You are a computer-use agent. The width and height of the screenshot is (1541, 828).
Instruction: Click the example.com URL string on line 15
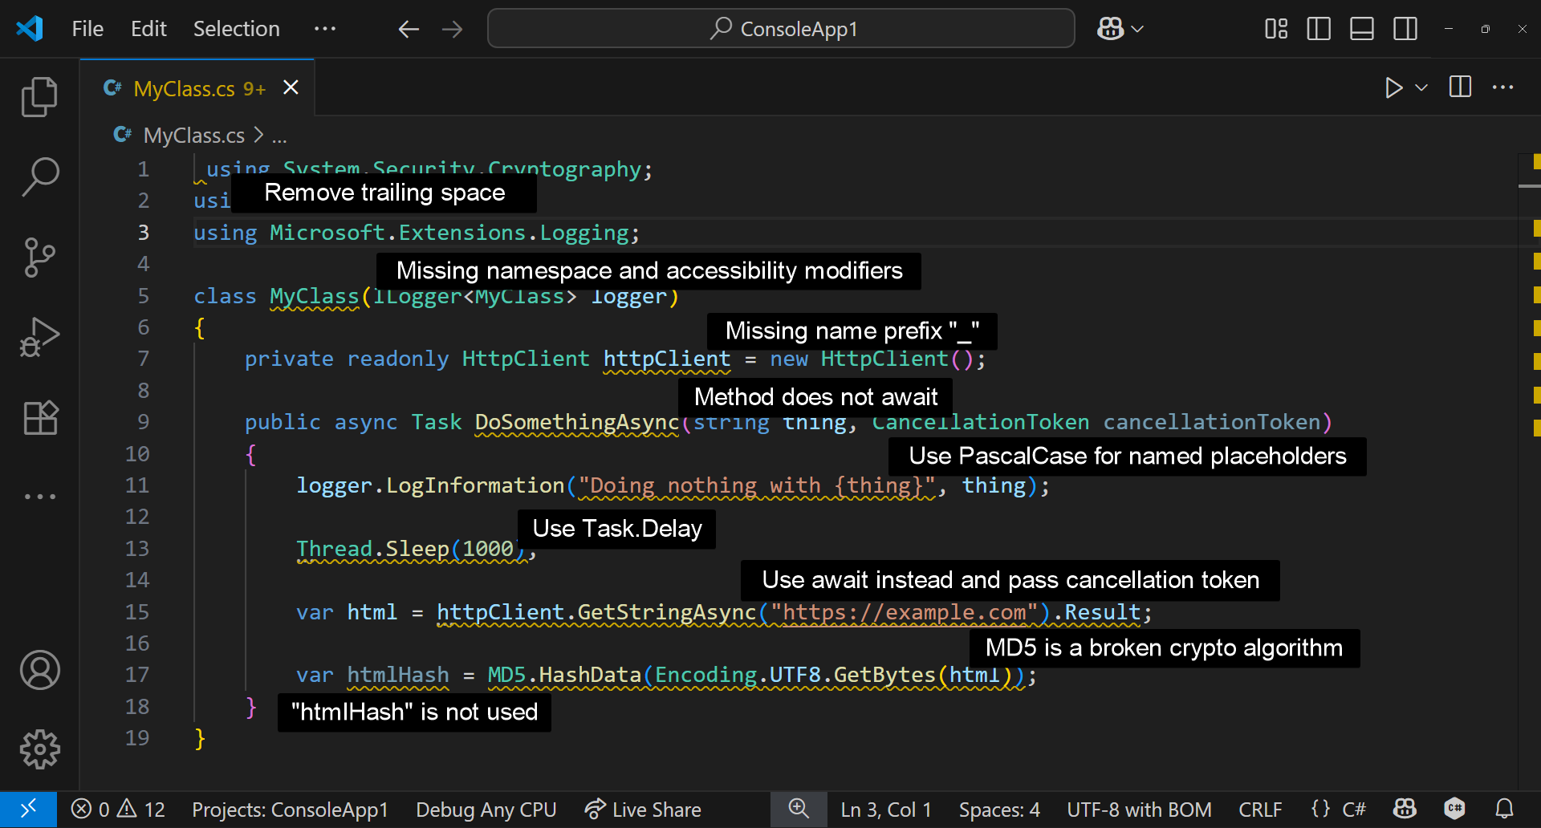pos(905,612)
